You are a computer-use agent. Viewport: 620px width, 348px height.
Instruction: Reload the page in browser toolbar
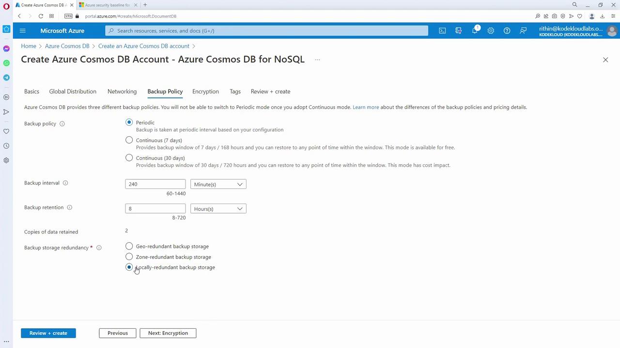click(x=41, y=16)
